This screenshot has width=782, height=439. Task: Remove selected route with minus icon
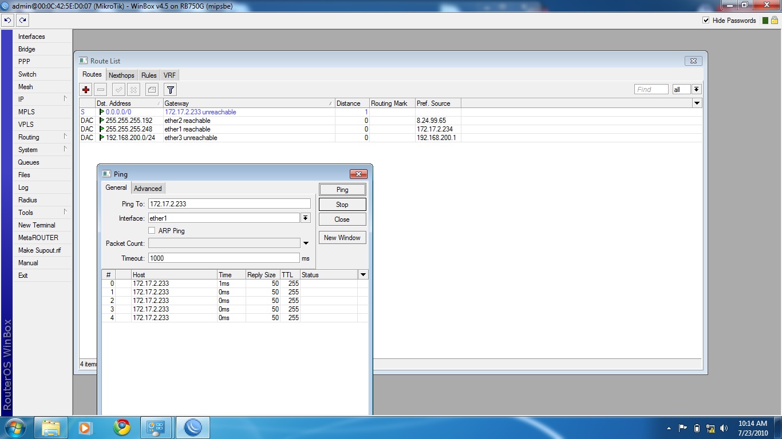pos(101,89)
